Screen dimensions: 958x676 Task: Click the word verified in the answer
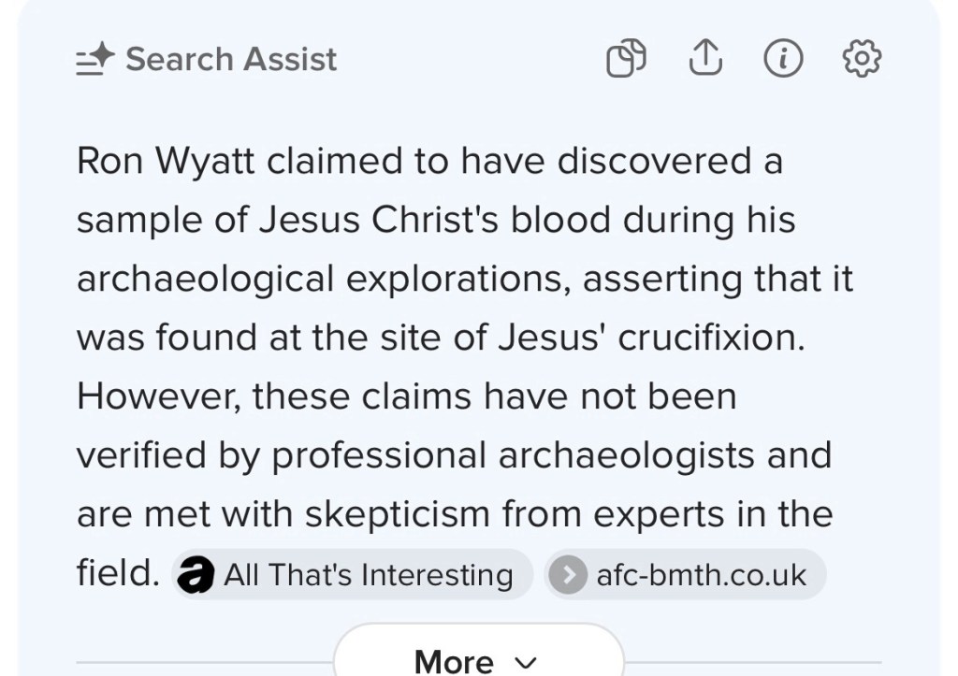[140, 455]
